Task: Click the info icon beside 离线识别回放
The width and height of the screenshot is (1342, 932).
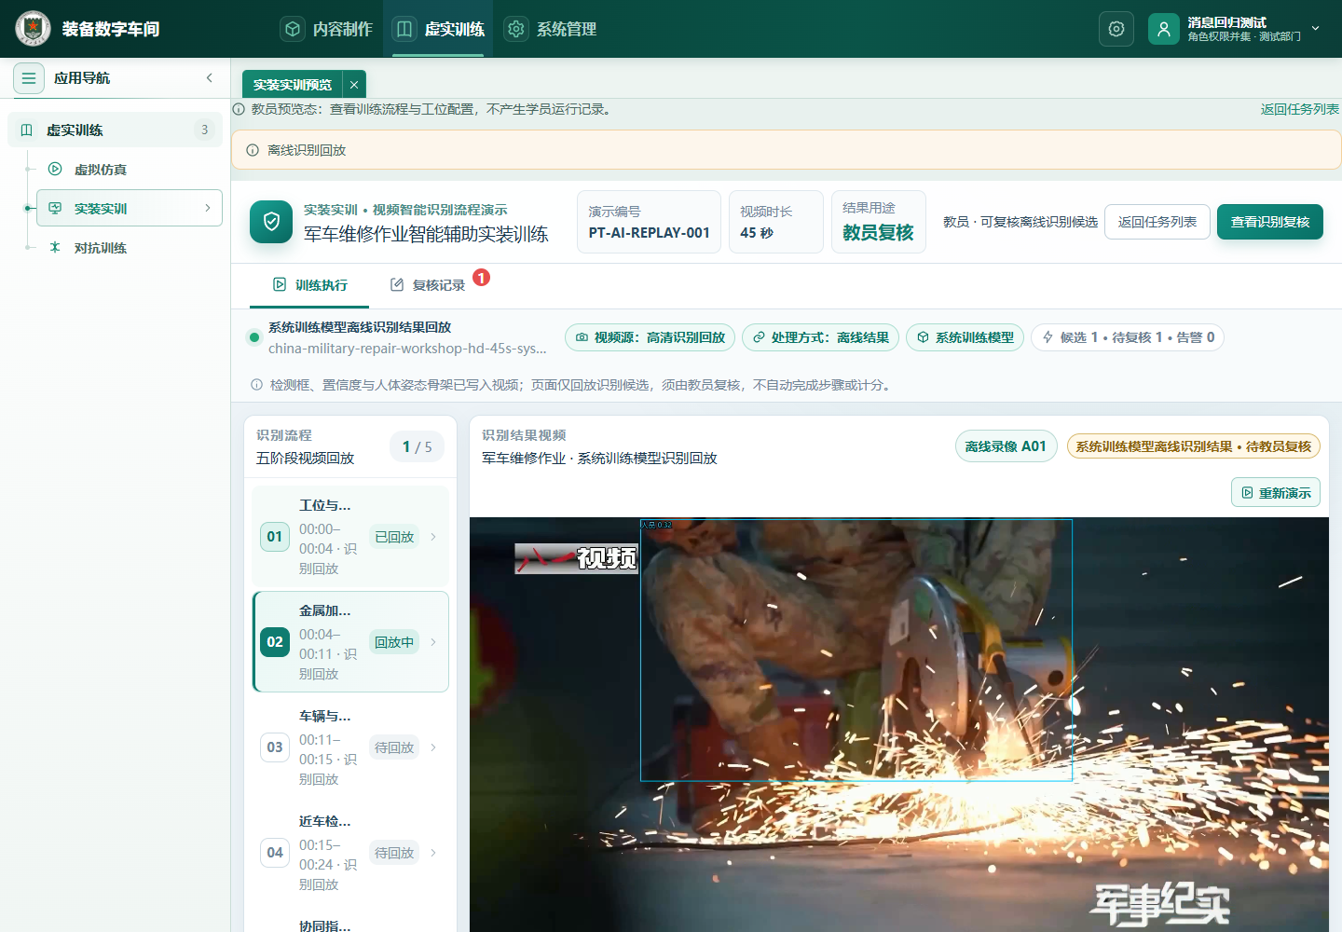Action: click(253, 150)
